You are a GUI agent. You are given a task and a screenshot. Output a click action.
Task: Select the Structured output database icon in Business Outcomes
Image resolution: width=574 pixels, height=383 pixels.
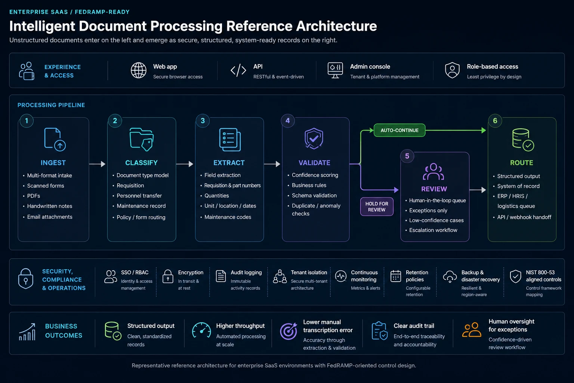coord(113,331)
